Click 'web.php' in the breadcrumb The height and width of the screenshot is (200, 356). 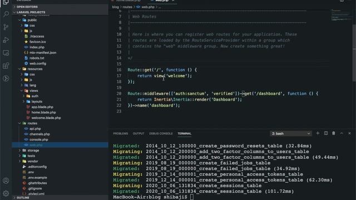[148, 7]
